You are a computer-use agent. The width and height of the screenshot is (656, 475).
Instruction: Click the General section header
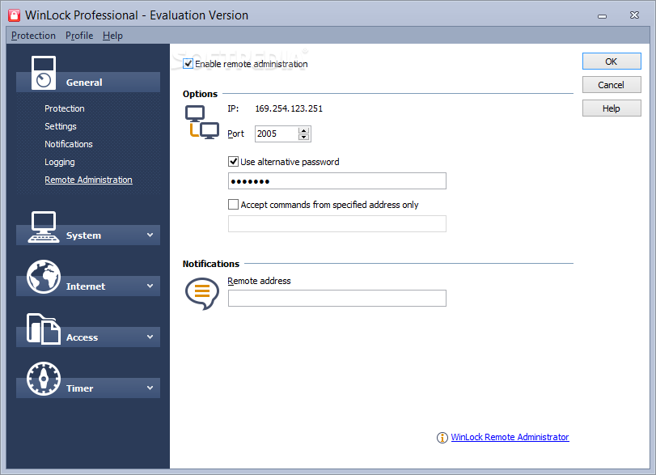tap(88, 82)
